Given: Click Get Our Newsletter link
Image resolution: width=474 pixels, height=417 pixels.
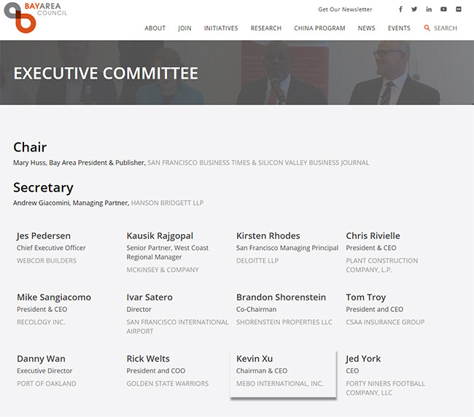Looking at the screenshot, I should (x=345, y=9).
